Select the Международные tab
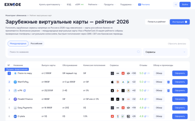195x121 pixels. pos(18,44)
